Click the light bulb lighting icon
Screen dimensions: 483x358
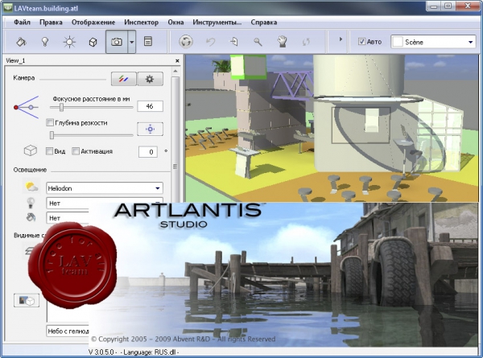(x=31, y=203)
